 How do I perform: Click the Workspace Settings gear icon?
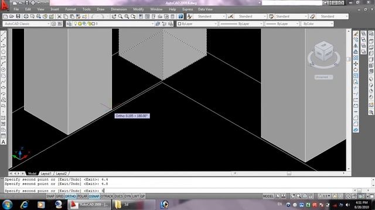(53, 24)
